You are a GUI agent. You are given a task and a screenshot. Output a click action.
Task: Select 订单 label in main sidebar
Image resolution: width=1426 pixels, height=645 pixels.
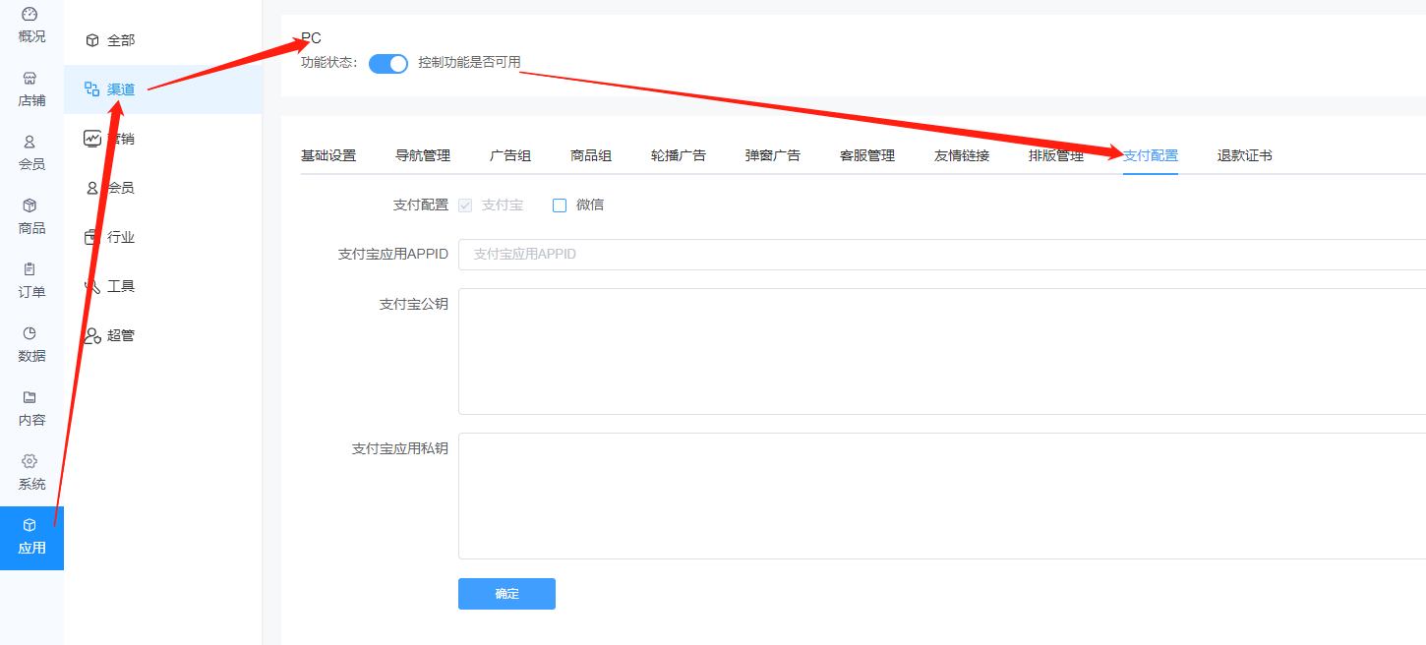(x=31, y=292)
